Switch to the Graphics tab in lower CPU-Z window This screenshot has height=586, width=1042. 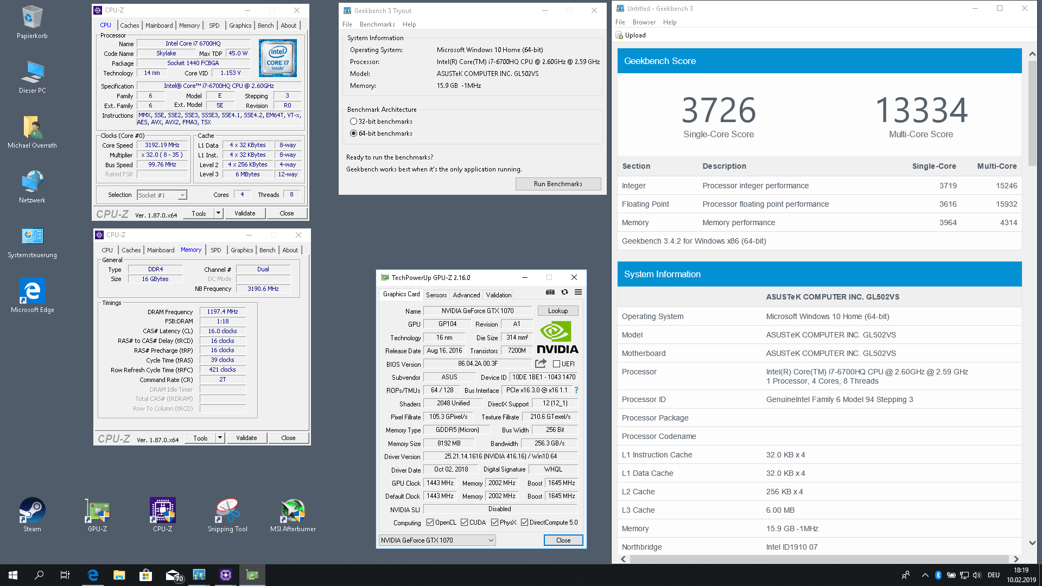point(242,250)
